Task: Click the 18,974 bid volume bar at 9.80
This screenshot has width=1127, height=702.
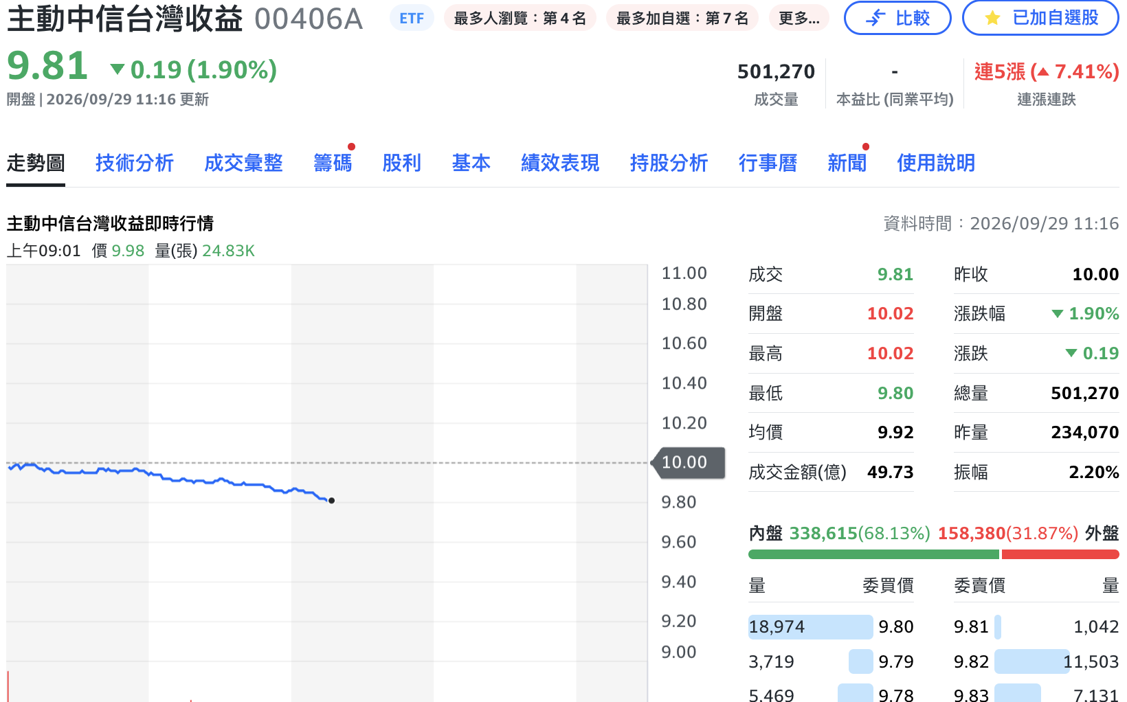Action: [810, 627]
